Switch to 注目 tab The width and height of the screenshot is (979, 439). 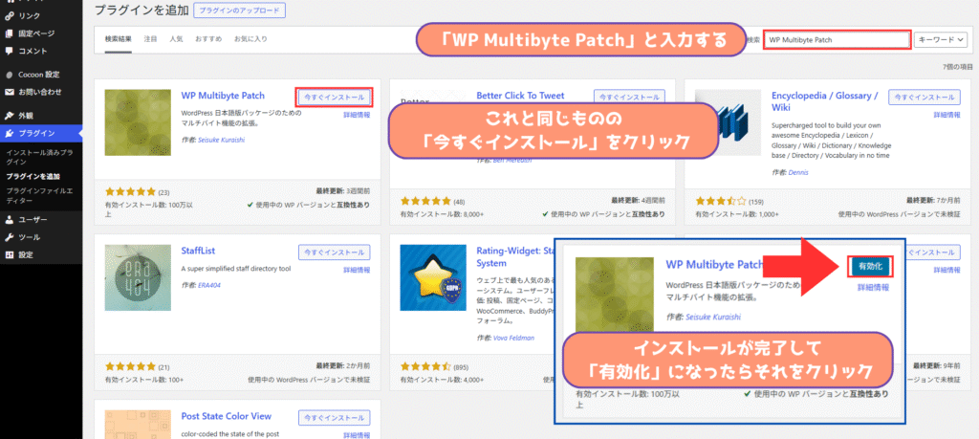pos(150,38)
